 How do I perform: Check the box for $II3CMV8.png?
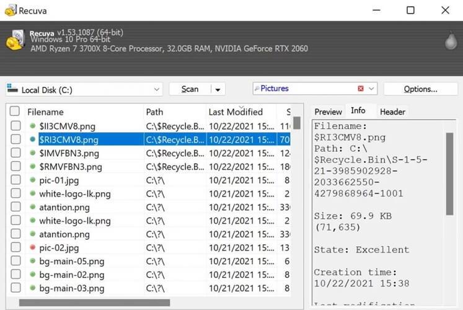coord(15,125)
